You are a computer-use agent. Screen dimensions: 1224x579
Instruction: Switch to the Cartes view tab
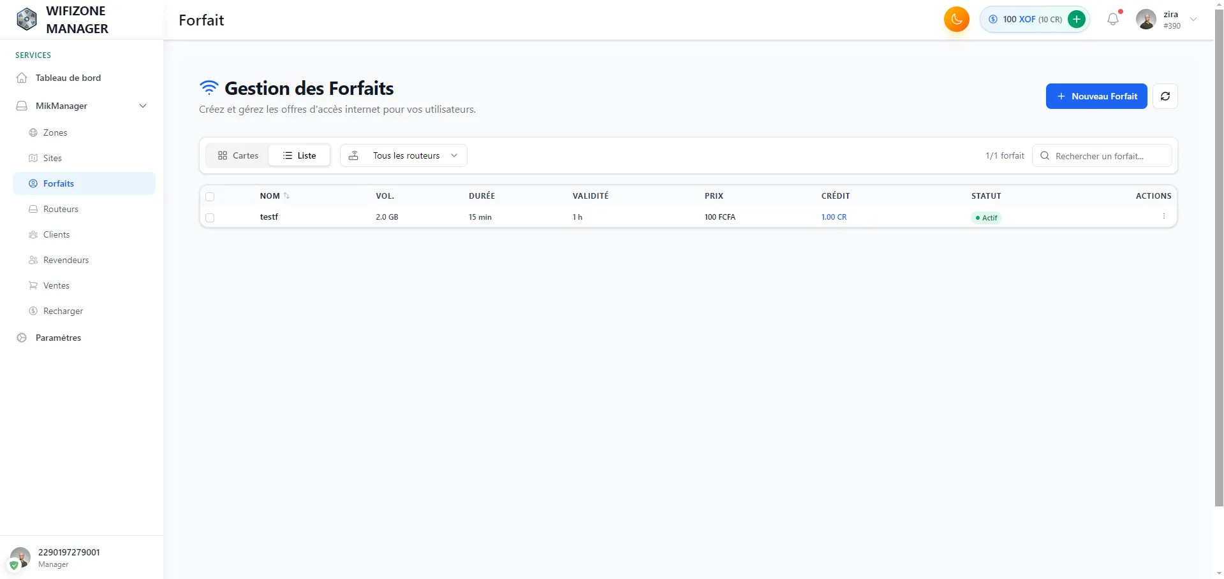[237, 155]
